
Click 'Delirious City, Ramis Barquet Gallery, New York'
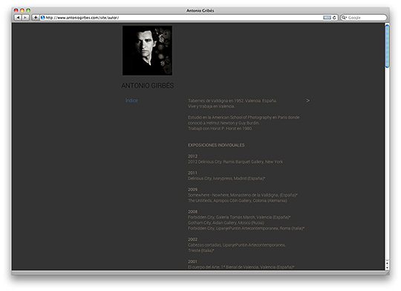[241, 162]
